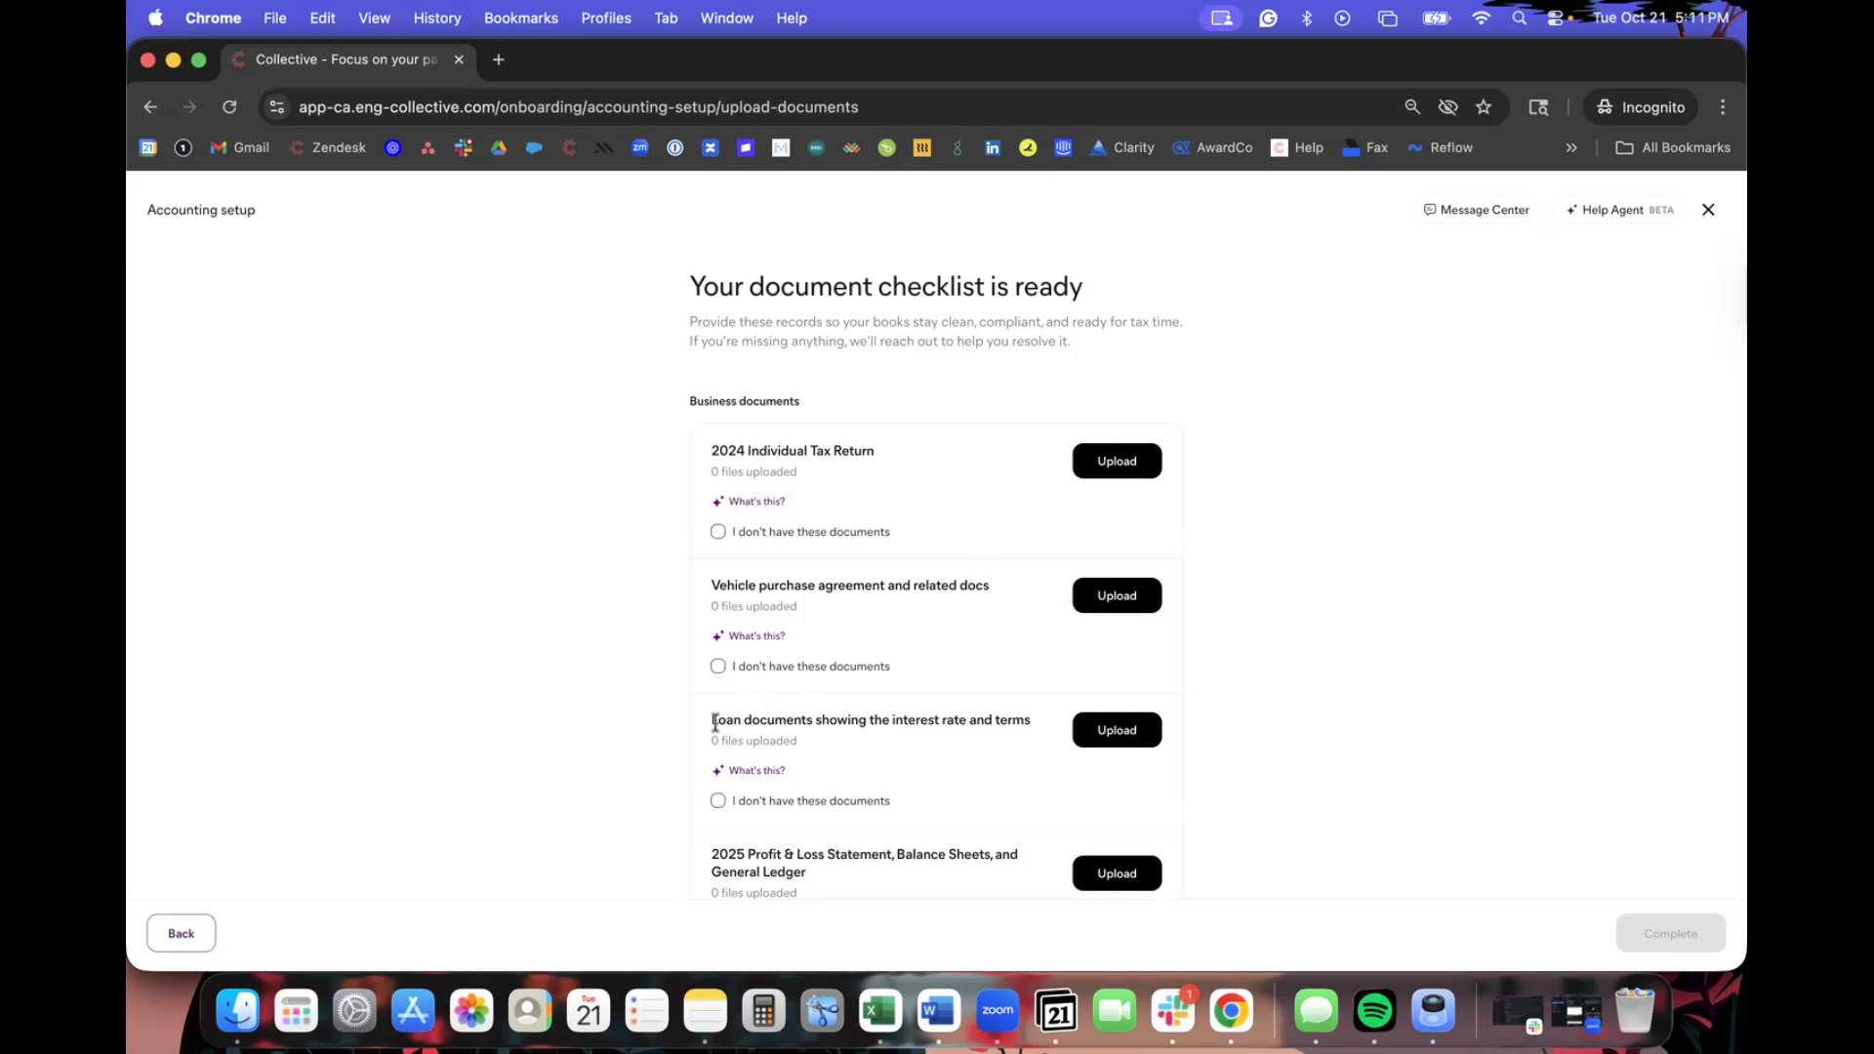The width and height of the screenshot is (1874, 1054).
Task: Open the Help Agent beta
Action: (x=1619, y=210)
